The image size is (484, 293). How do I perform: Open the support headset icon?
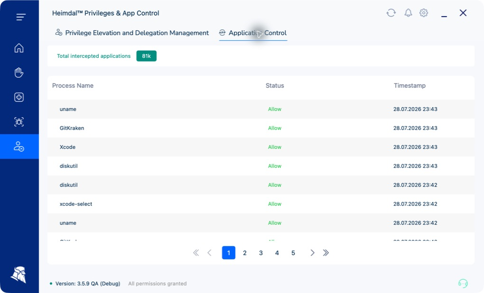pyautogui.click(x=463, y=283)
